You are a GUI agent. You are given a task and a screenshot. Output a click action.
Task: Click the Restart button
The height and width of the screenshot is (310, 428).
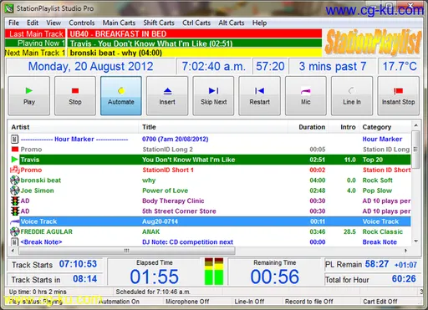259,95
